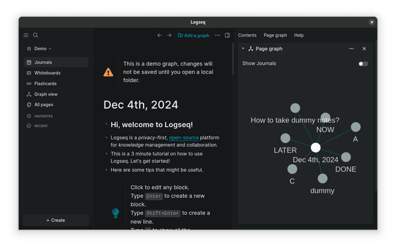Collapse the Page graph panel with the arrow
This screenshot has height=250, width=396.
(243, 48)
